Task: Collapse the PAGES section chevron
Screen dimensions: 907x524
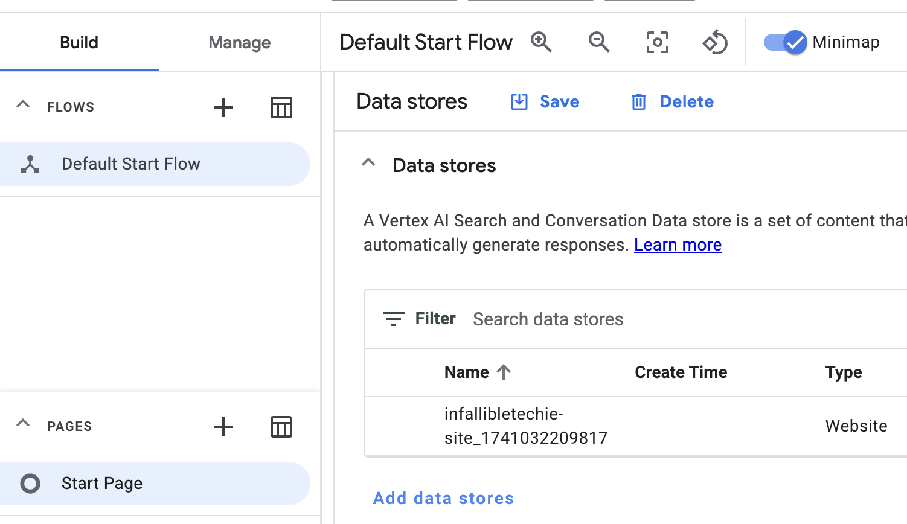Action: pyautogui.click(x=23, y=423)
